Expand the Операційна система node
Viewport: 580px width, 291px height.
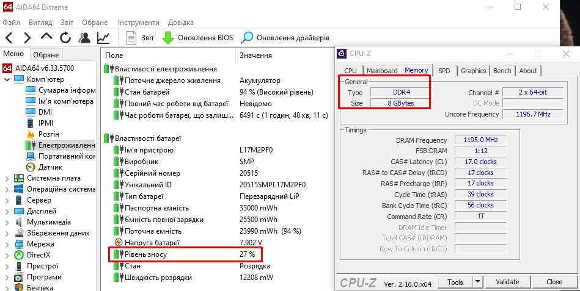7,190
